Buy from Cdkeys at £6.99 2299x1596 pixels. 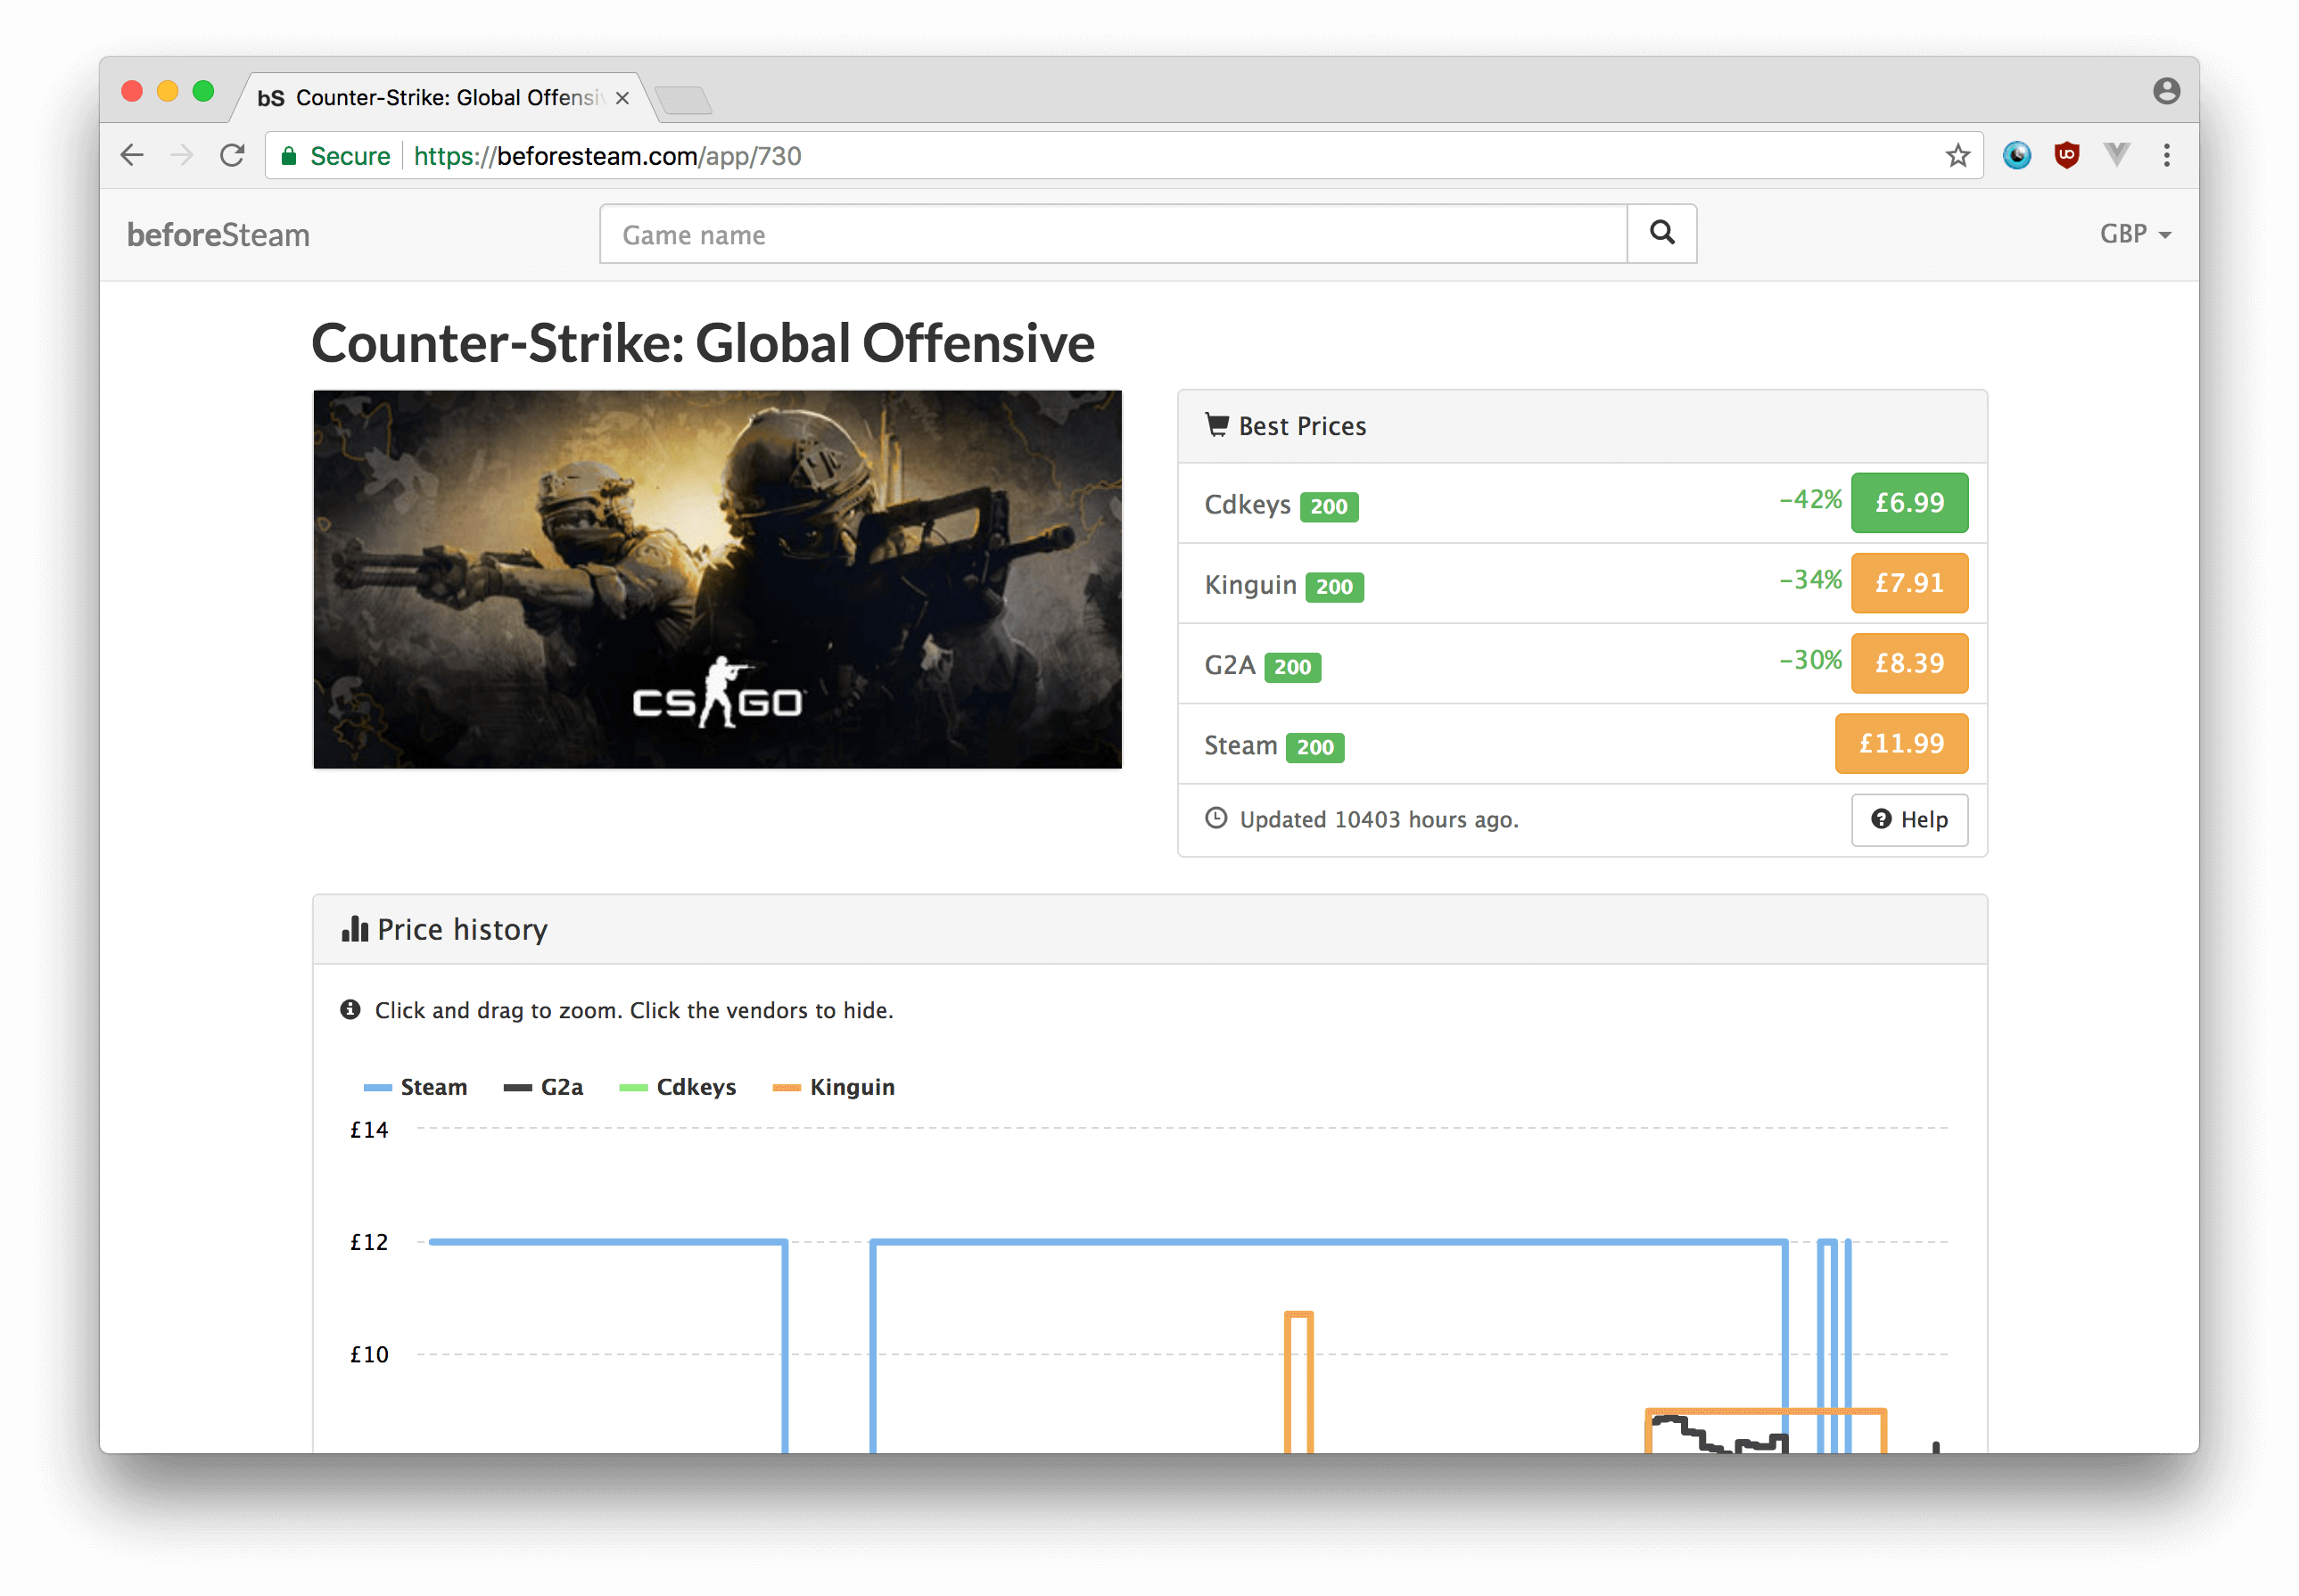tap(1910, 503)
